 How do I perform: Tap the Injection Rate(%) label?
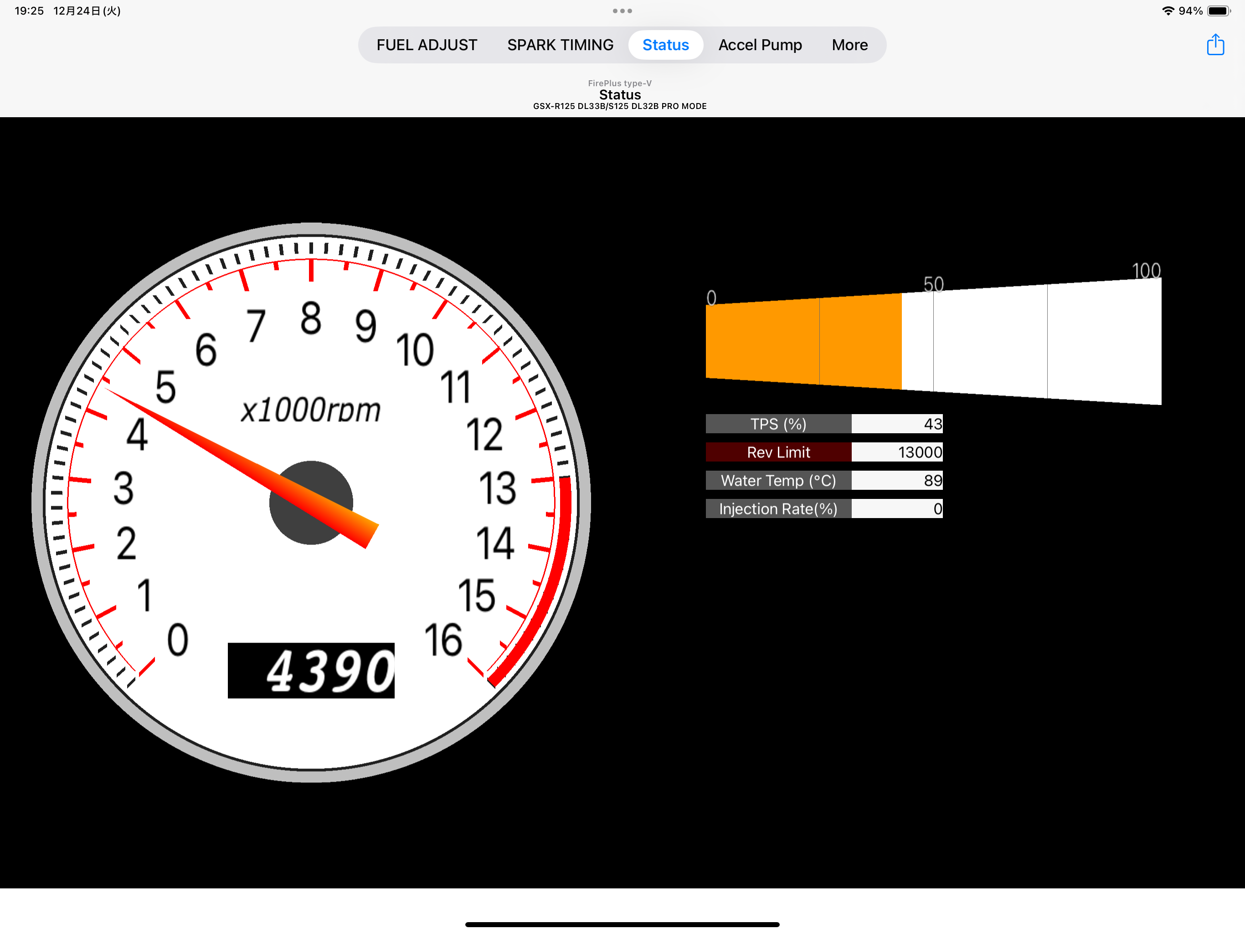778,508
